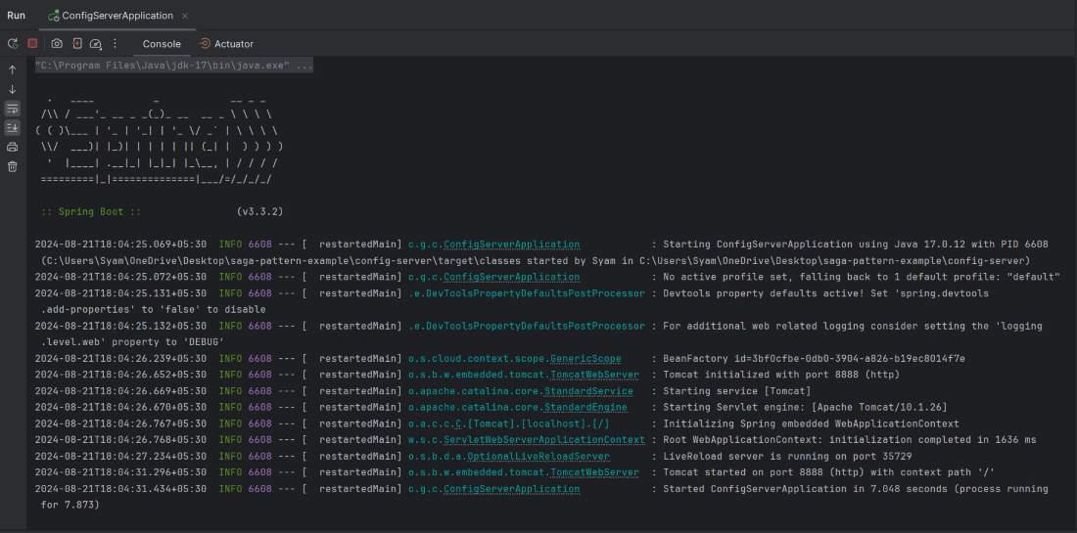The height and width of the screenshot is (533, 1077).
Task: Select the ConfigServerApplication run tab
Action: pyautogui.click(x=117, y=15)
